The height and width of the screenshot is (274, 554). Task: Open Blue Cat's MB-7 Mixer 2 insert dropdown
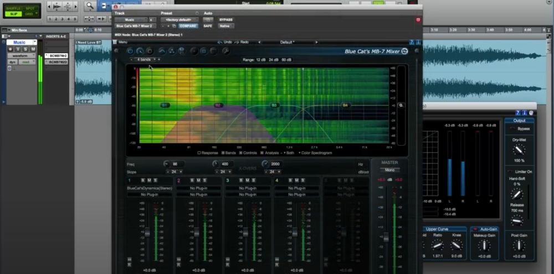(135, 26)
